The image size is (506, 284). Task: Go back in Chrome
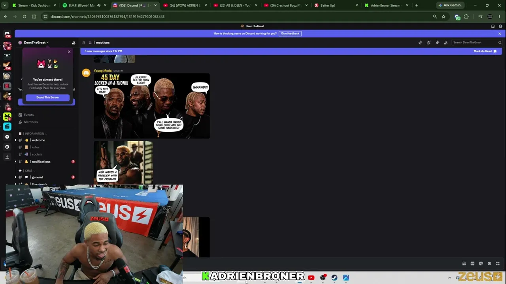tap(6, 17)
